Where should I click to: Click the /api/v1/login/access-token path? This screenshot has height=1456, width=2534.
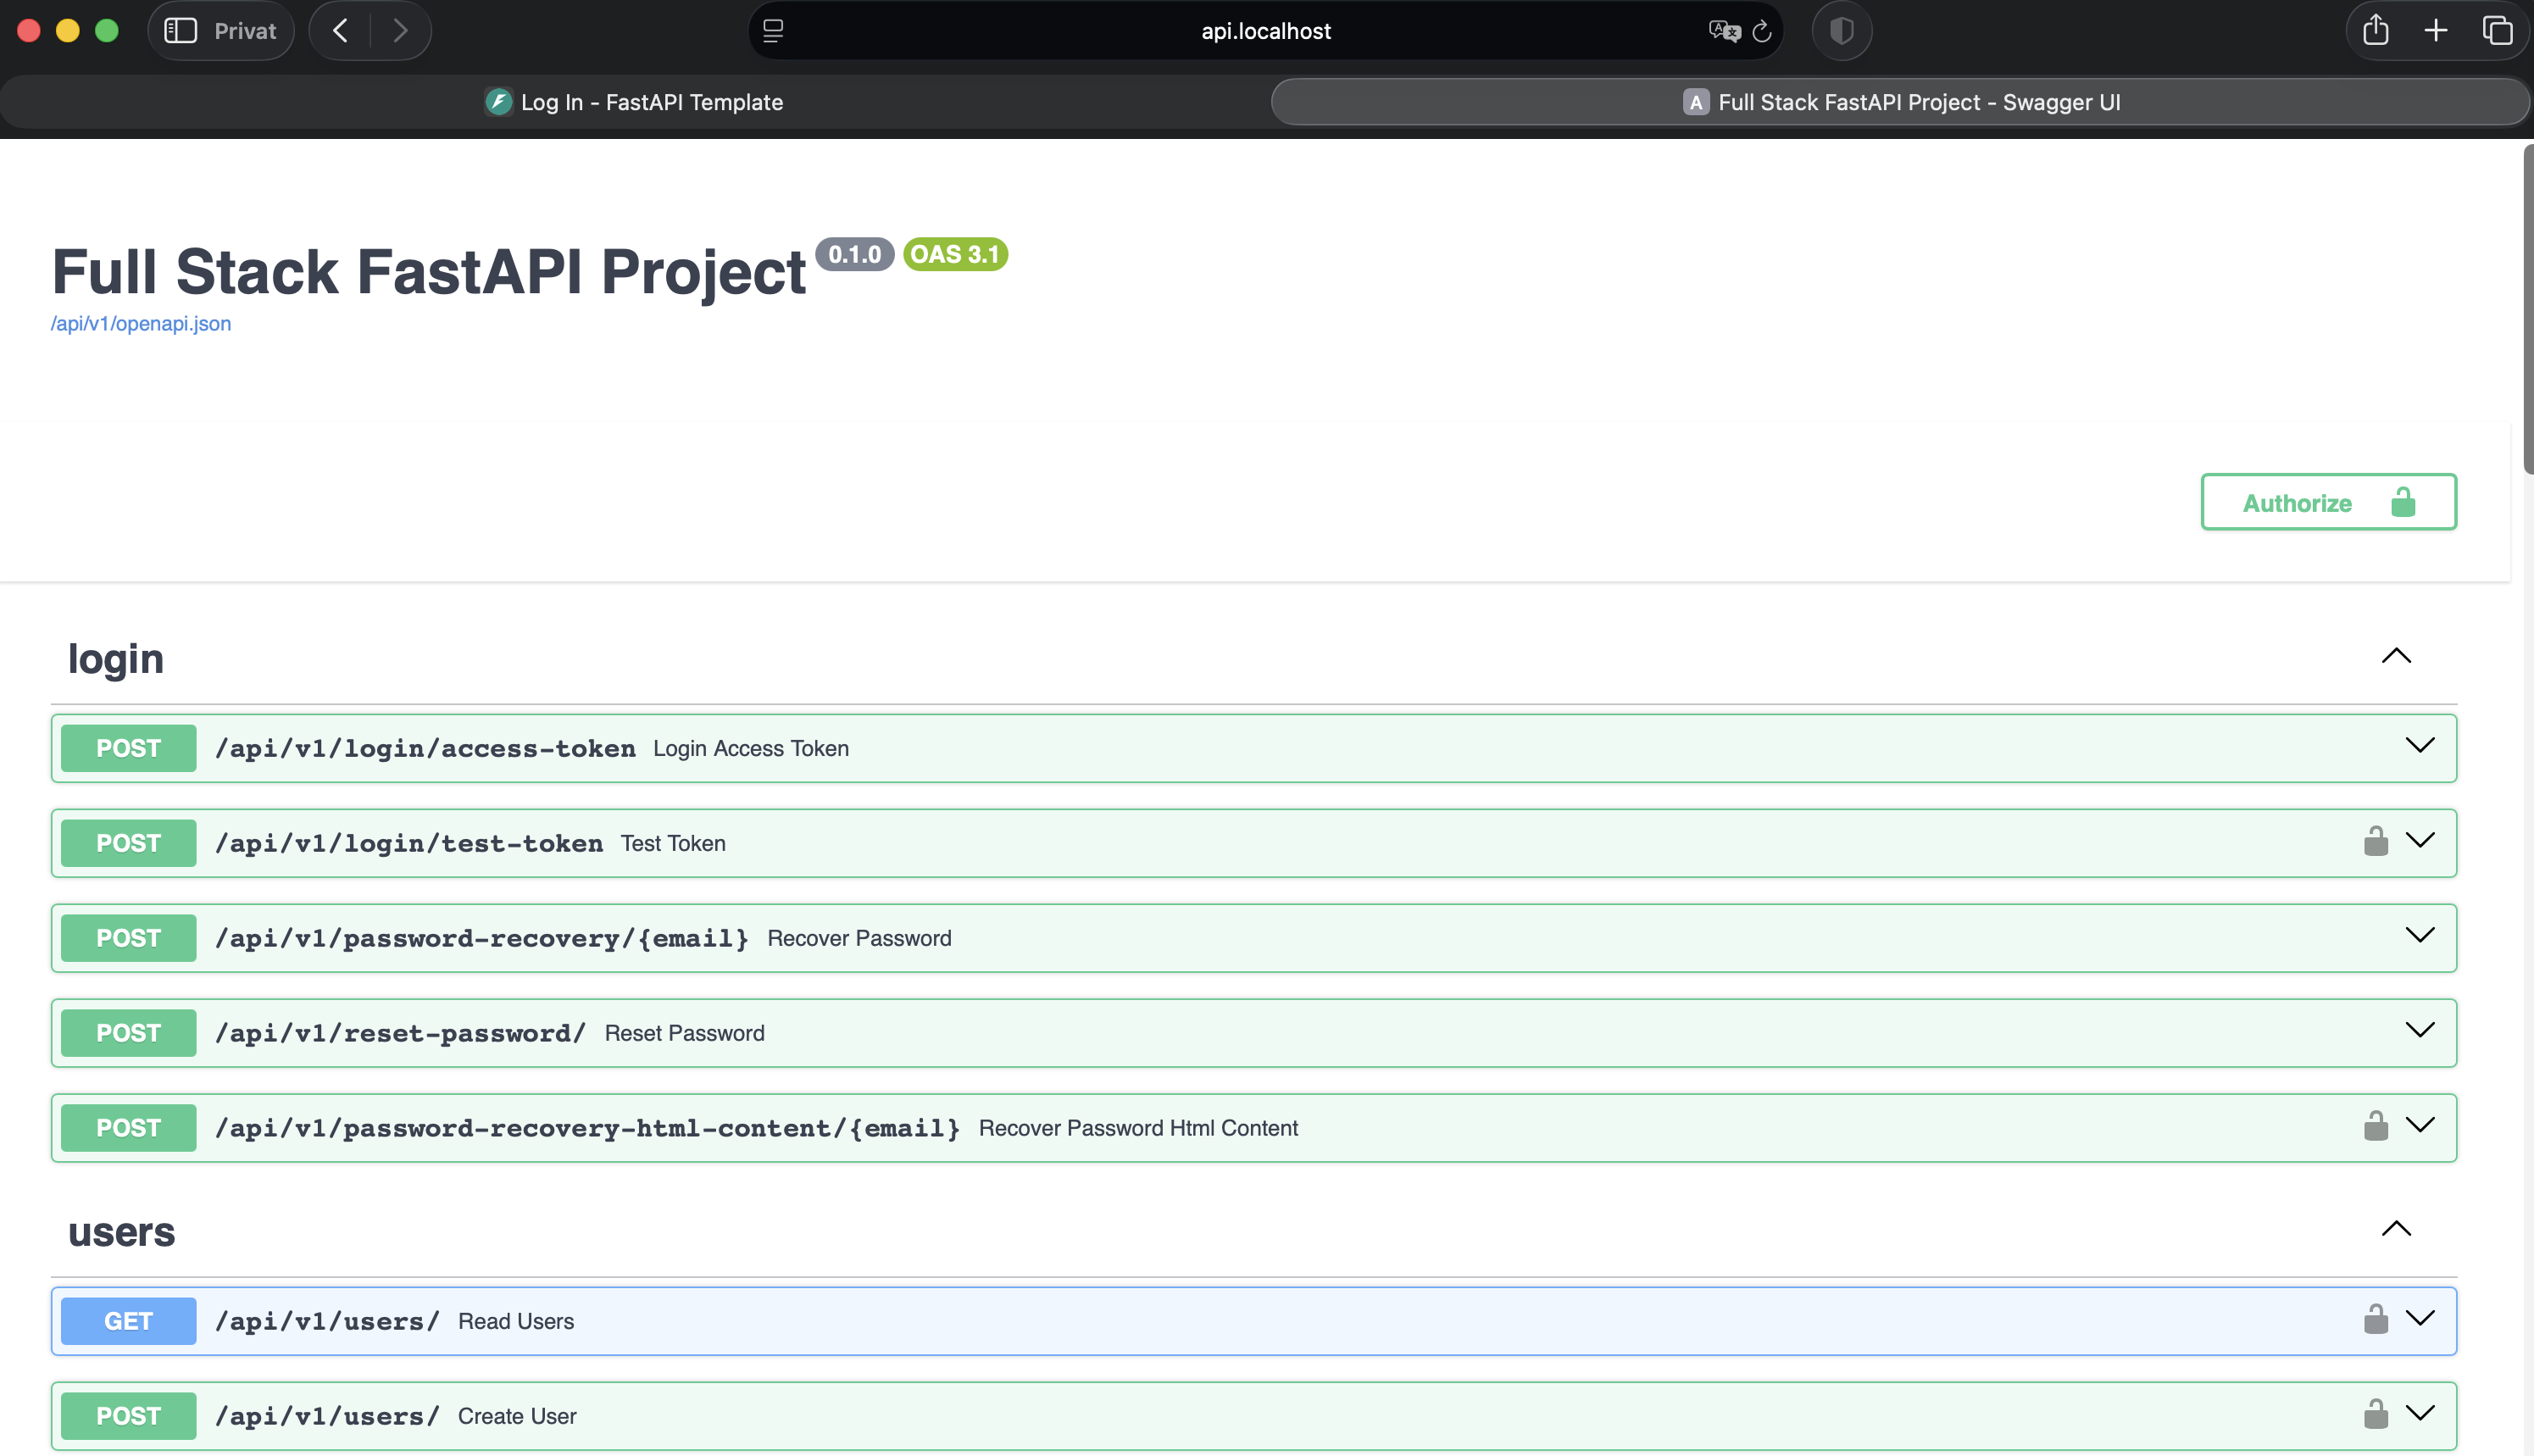pyautogui.click(x=425, y=748)
